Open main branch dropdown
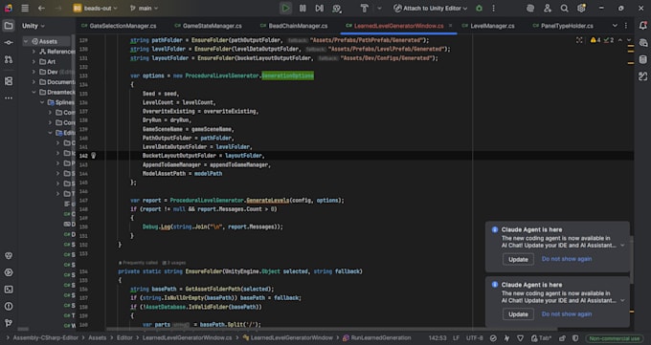 144,8
